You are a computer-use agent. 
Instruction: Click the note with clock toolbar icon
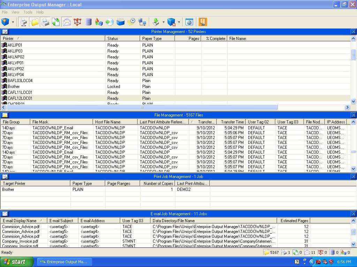[131, 22]
